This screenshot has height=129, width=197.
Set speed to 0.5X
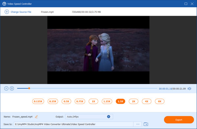tap(66, 101)
